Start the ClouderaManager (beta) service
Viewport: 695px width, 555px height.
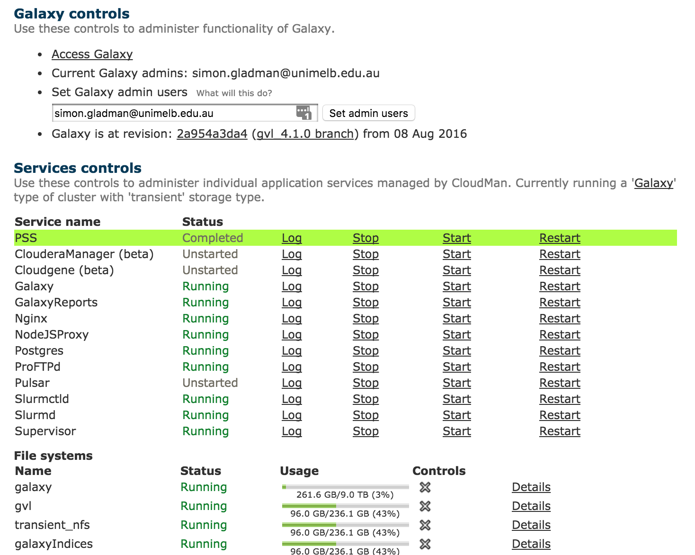[457, 254]
